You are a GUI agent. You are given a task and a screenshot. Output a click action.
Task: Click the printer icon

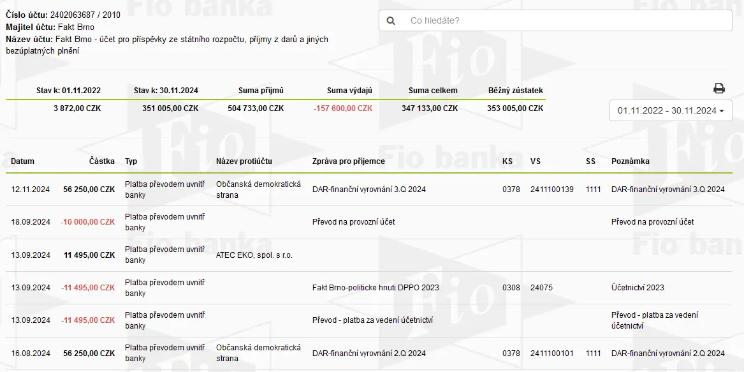pos(719,88)
